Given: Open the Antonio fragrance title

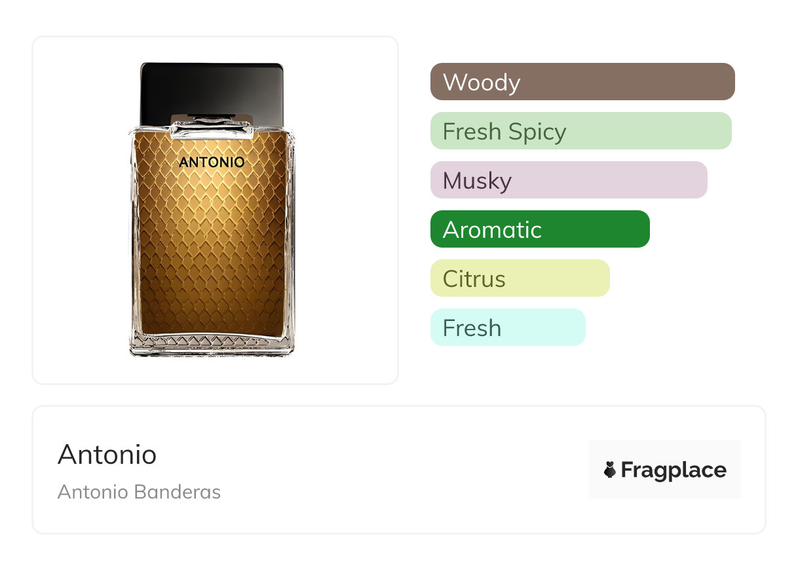Looking at the screenshot, I should (107, 454).
